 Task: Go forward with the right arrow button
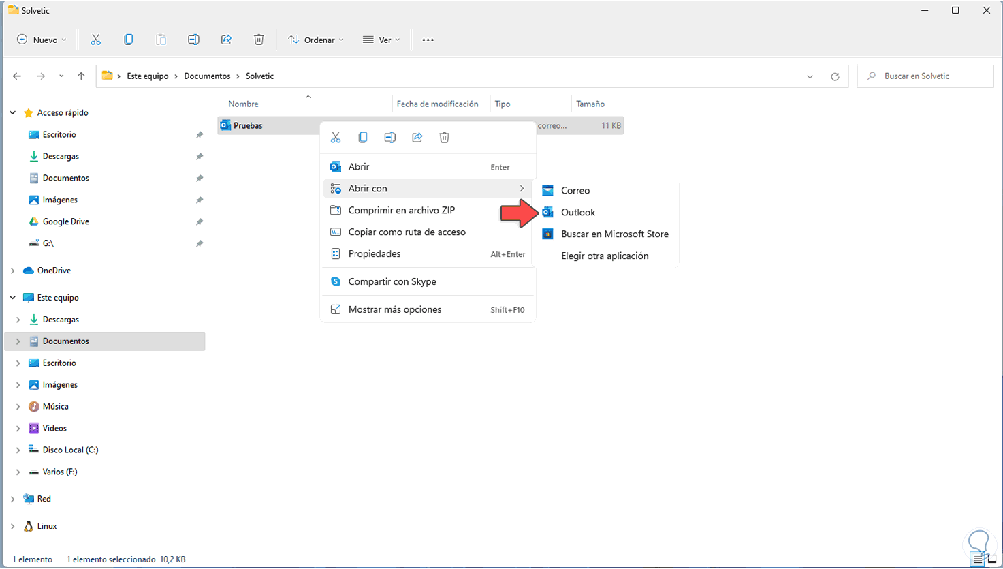coord(41,76)
